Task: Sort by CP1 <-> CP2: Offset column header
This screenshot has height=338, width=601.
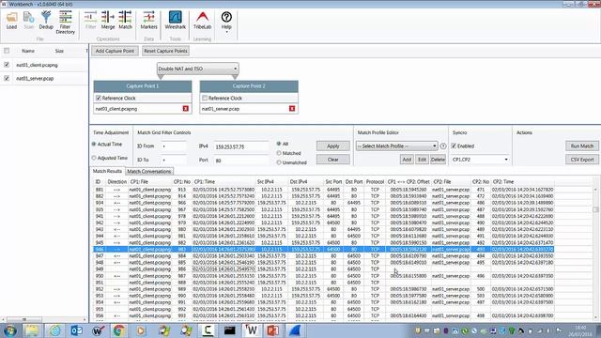Action: [x=408, y=181]
